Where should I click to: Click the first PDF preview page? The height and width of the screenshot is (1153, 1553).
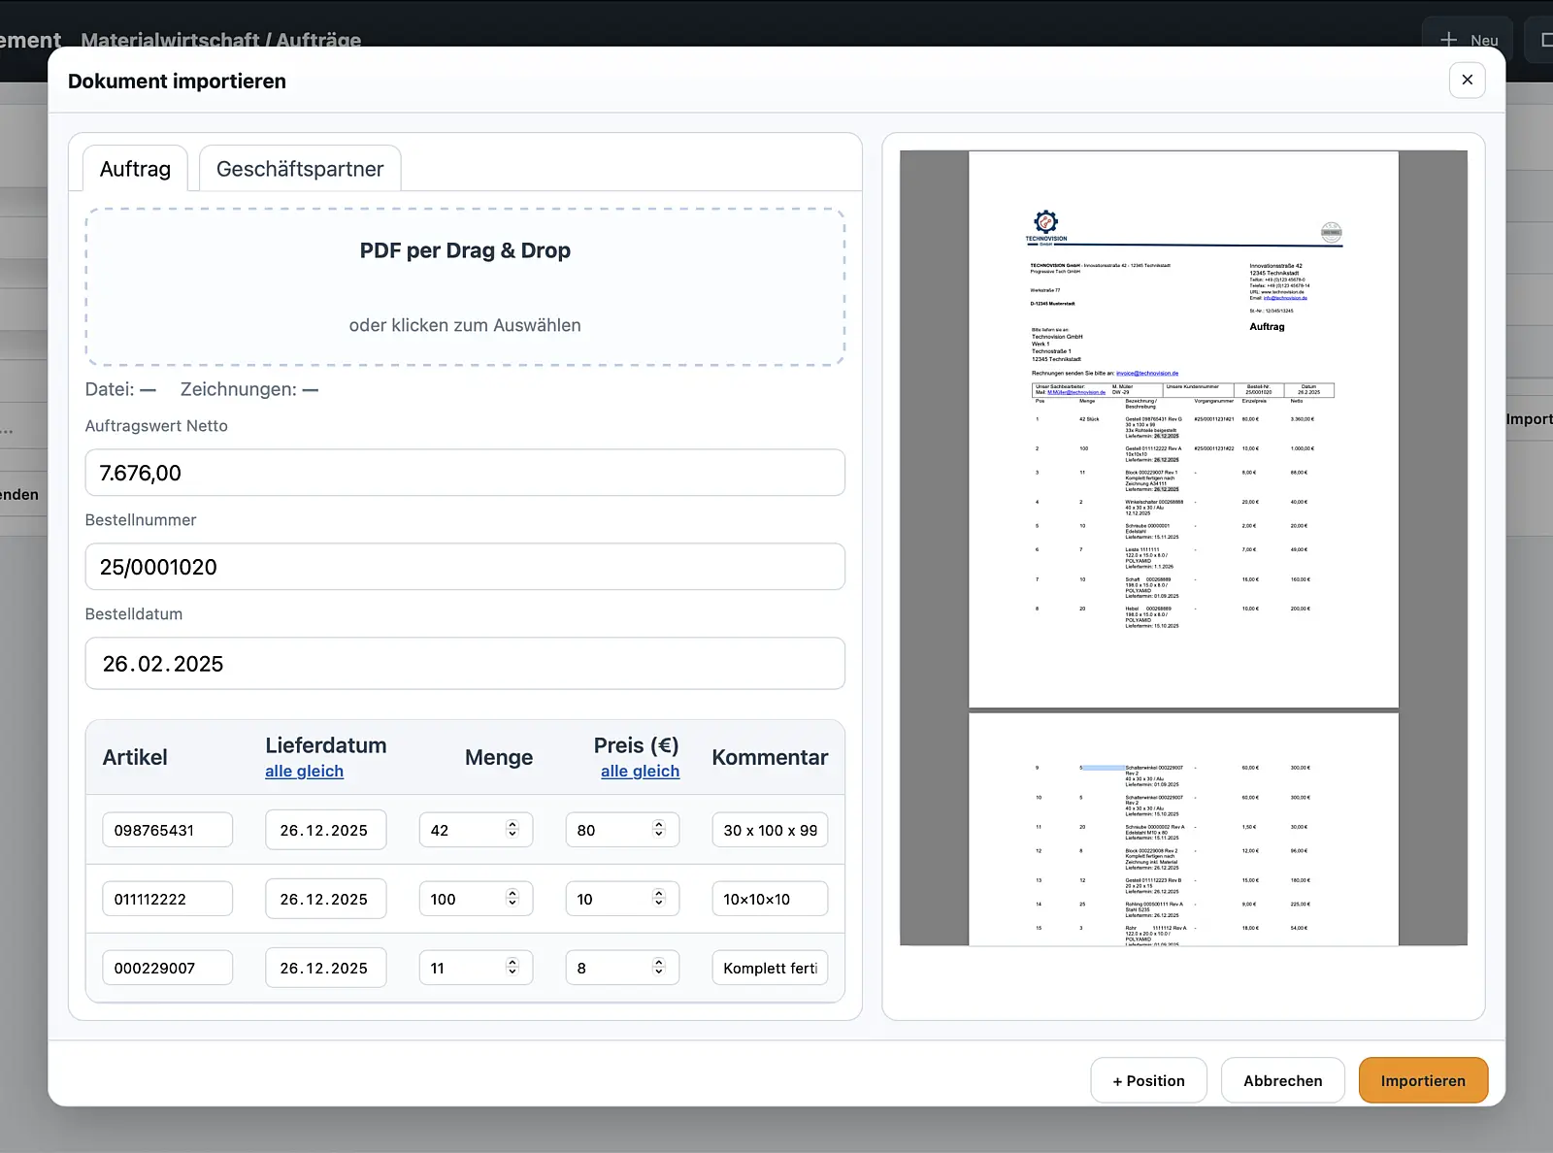[x=1183, y=429]
